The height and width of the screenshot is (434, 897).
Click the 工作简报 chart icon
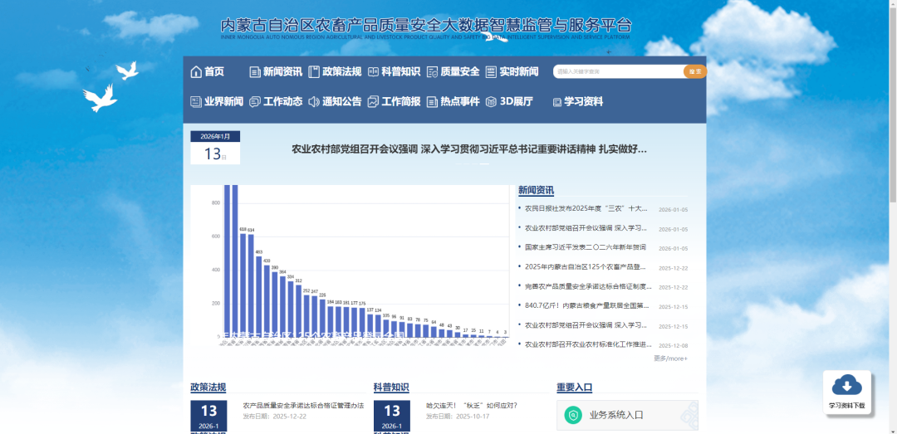click(x=373, y=102)
